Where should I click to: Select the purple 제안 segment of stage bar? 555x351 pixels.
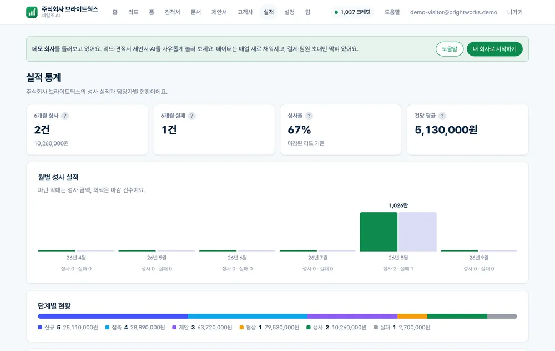pos(352,317)
